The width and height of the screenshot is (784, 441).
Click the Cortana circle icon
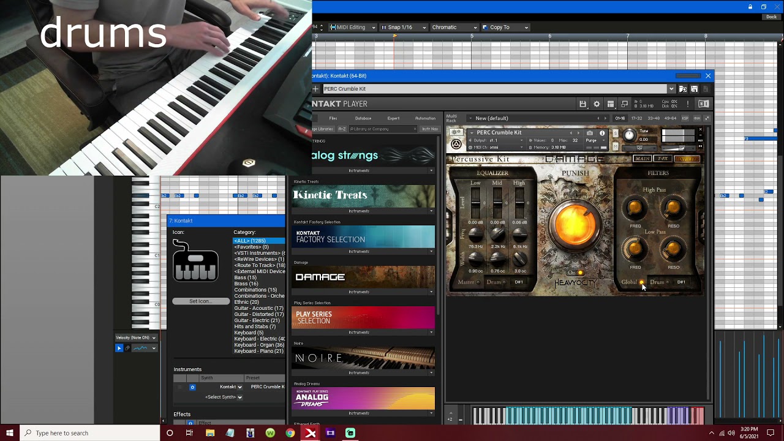[170, 433]
